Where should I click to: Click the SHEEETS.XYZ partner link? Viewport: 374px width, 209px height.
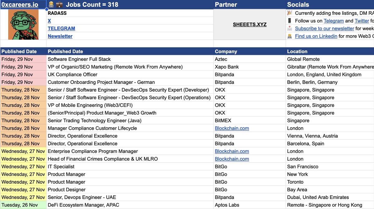(x=250, y=24)
